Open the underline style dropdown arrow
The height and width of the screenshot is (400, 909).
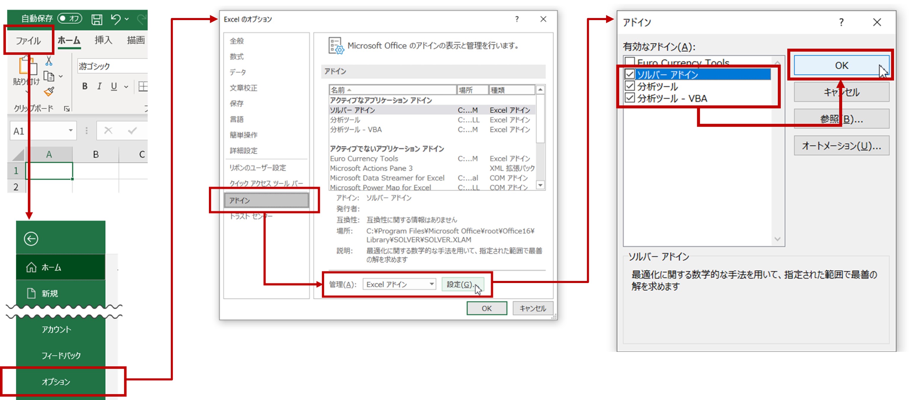pos(126,87)
